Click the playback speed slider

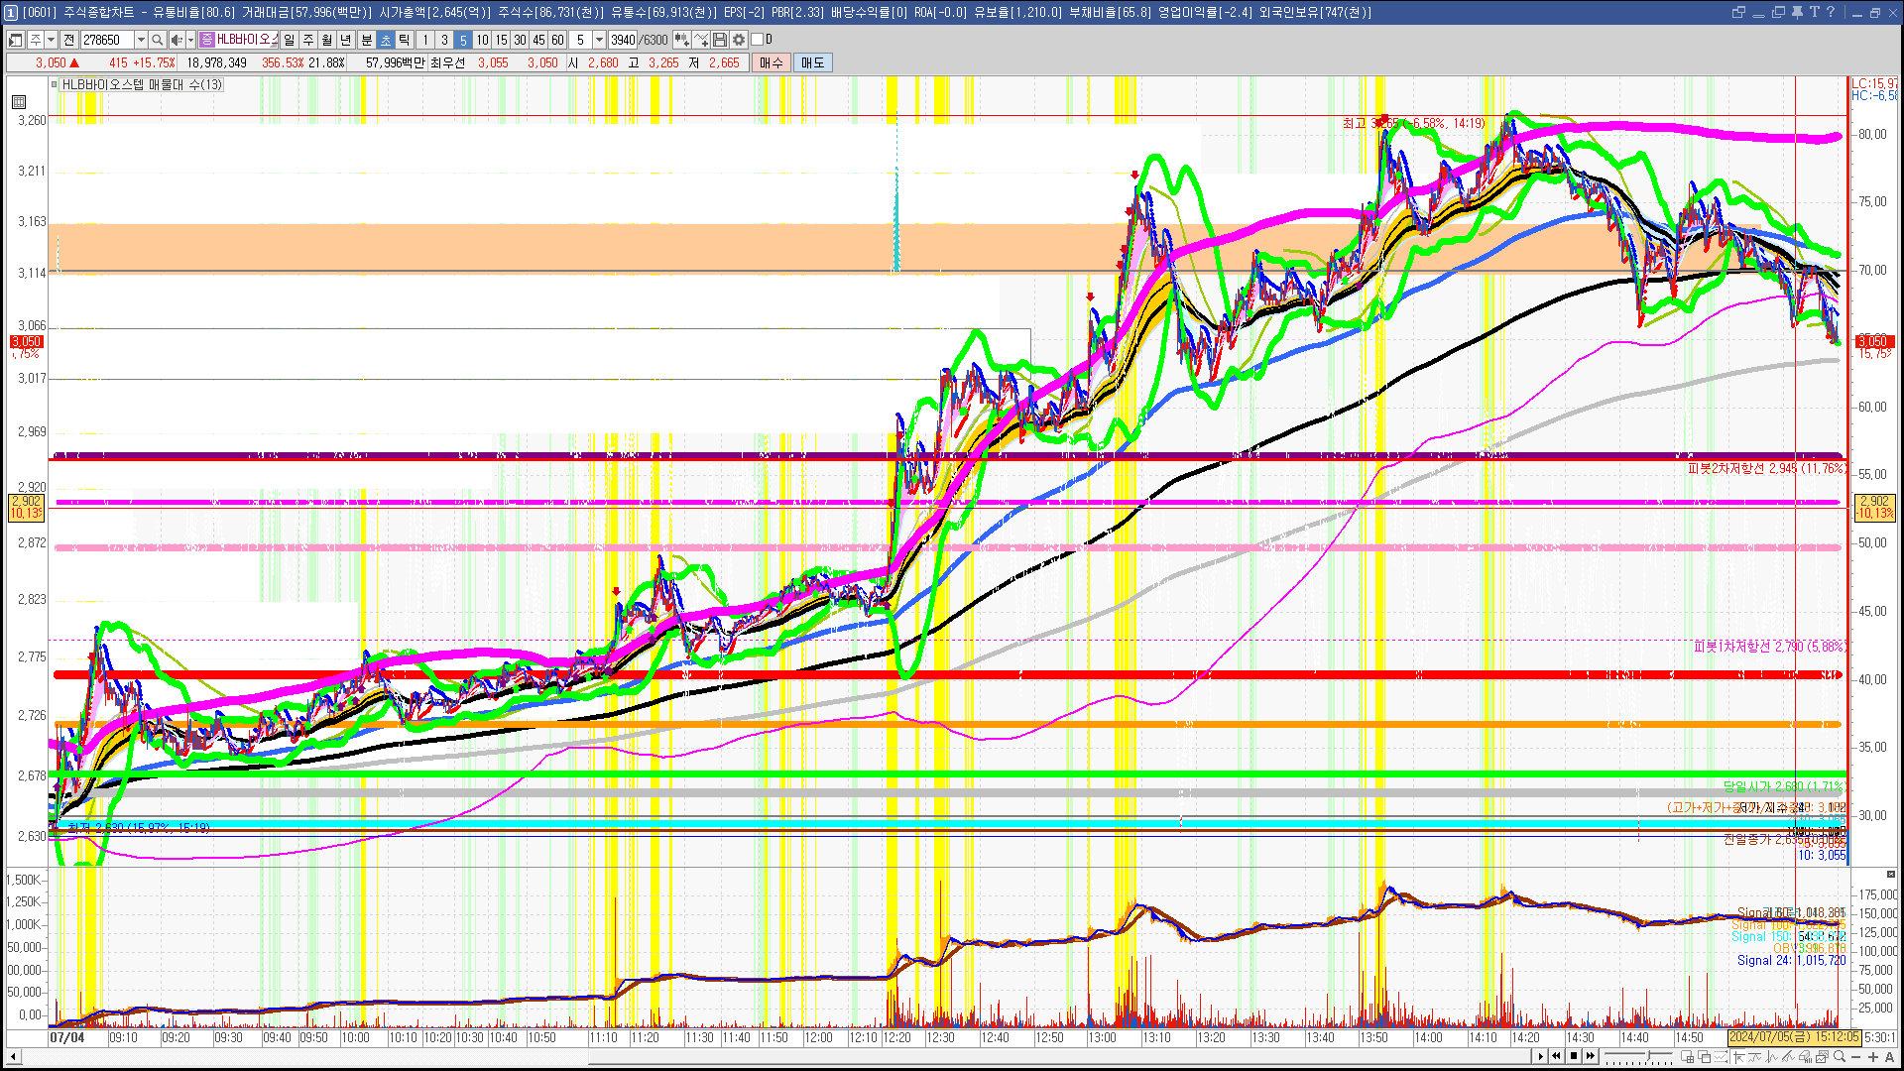point(1638,1056)
